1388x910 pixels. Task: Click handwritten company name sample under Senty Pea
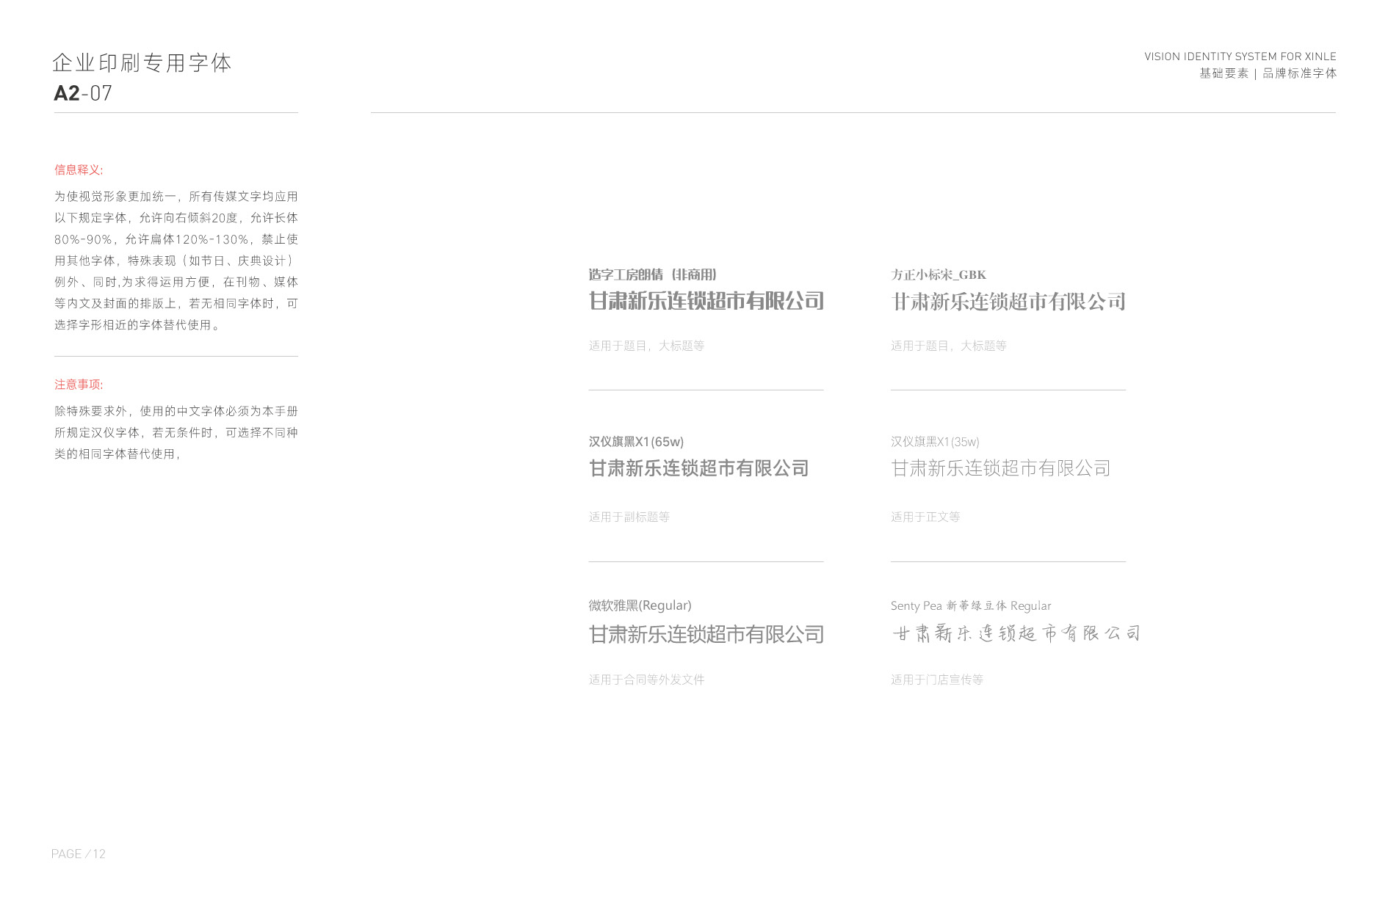click(x=1016, y=633)
